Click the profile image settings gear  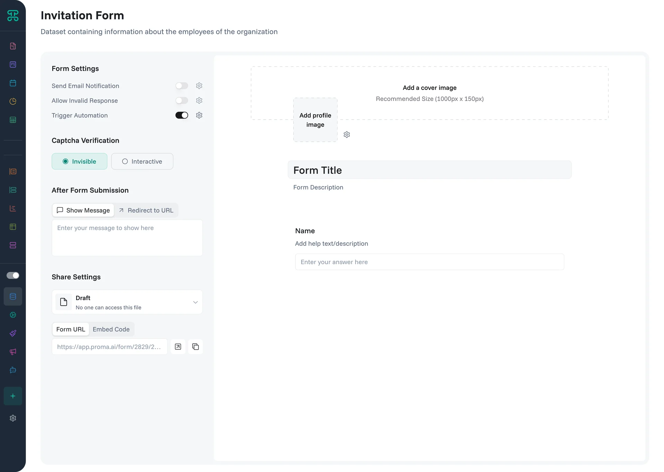[x=347, y=135]
